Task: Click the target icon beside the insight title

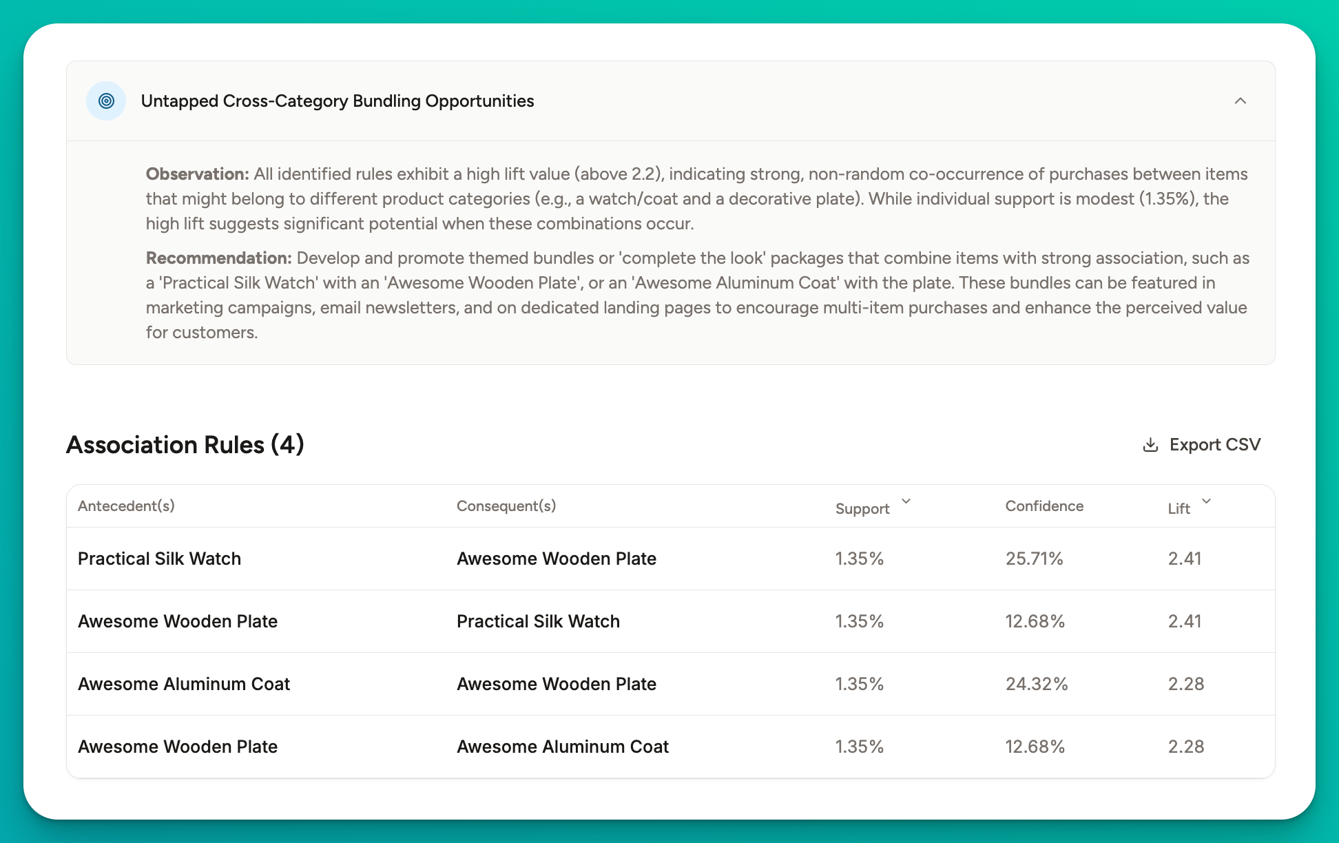Action: [x=105, y=101]
